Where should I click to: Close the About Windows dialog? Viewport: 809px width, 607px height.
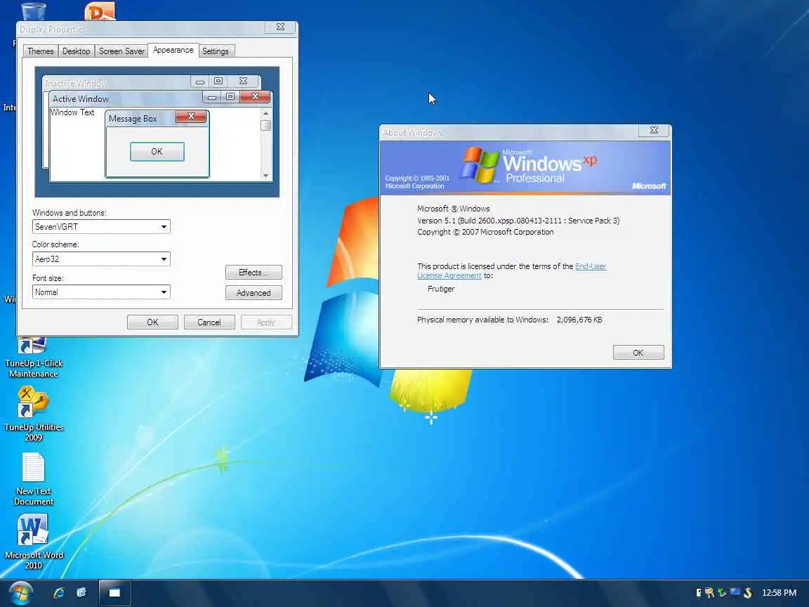tap(654, 130)
